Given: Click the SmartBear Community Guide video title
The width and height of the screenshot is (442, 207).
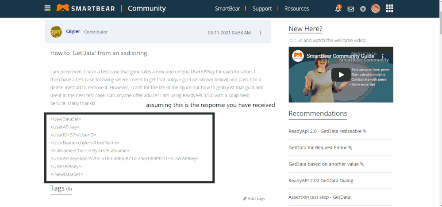Looking at the screenshot, I should coord(340,56).
